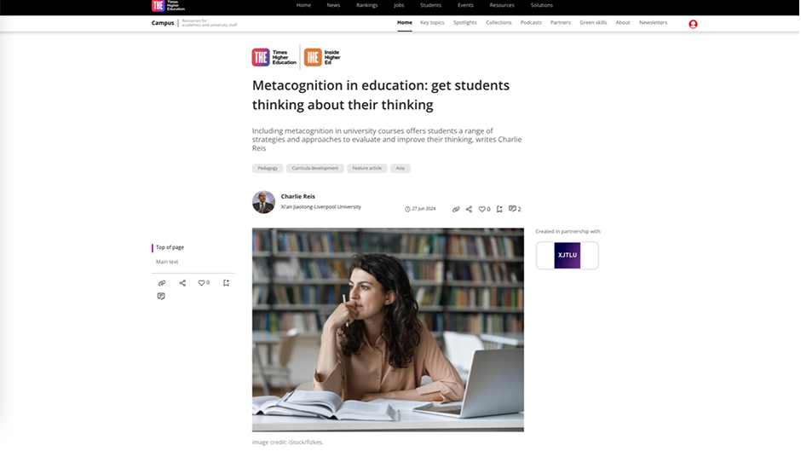Select the Curricula development tag
The width and height of the screenshot is (801, 451).
[314, 168]
